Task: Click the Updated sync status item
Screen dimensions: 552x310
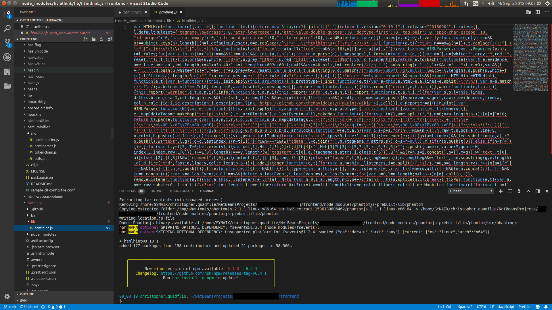Action: (x=29, y=307)
